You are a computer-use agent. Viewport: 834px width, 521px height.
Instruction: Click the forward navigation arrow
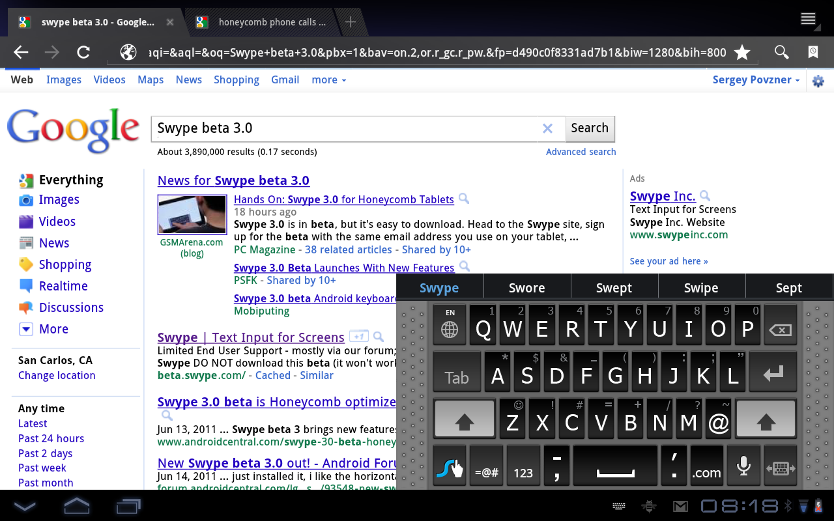click(52, 53)
